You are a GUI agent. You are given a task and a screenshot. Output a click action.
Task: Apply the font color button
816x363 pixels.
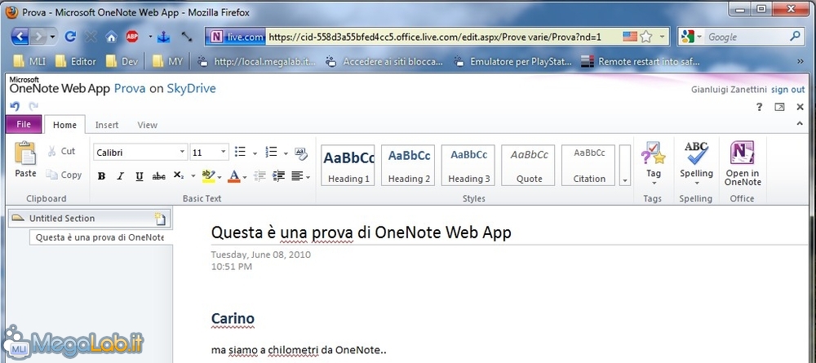[x=233, y=176]
